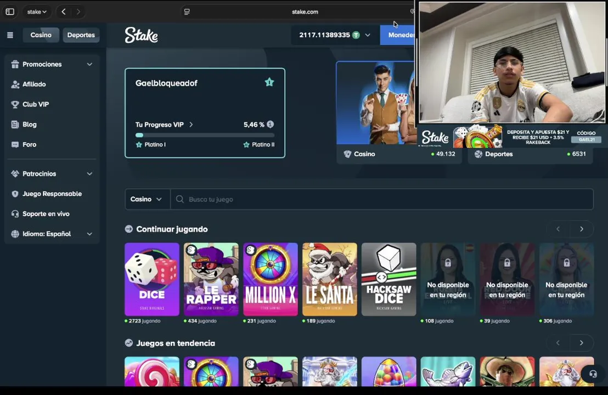Open the Casino search category dropdown
The width and height of the screenshot is (608, 395).
148,199
